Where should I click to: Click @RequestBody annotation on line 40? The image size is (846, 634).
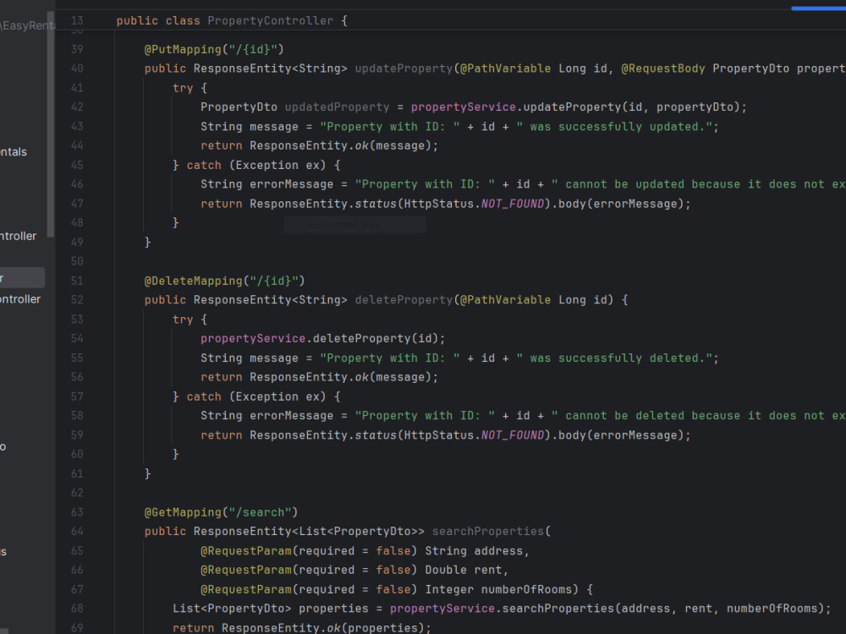[x=663, y=68]
